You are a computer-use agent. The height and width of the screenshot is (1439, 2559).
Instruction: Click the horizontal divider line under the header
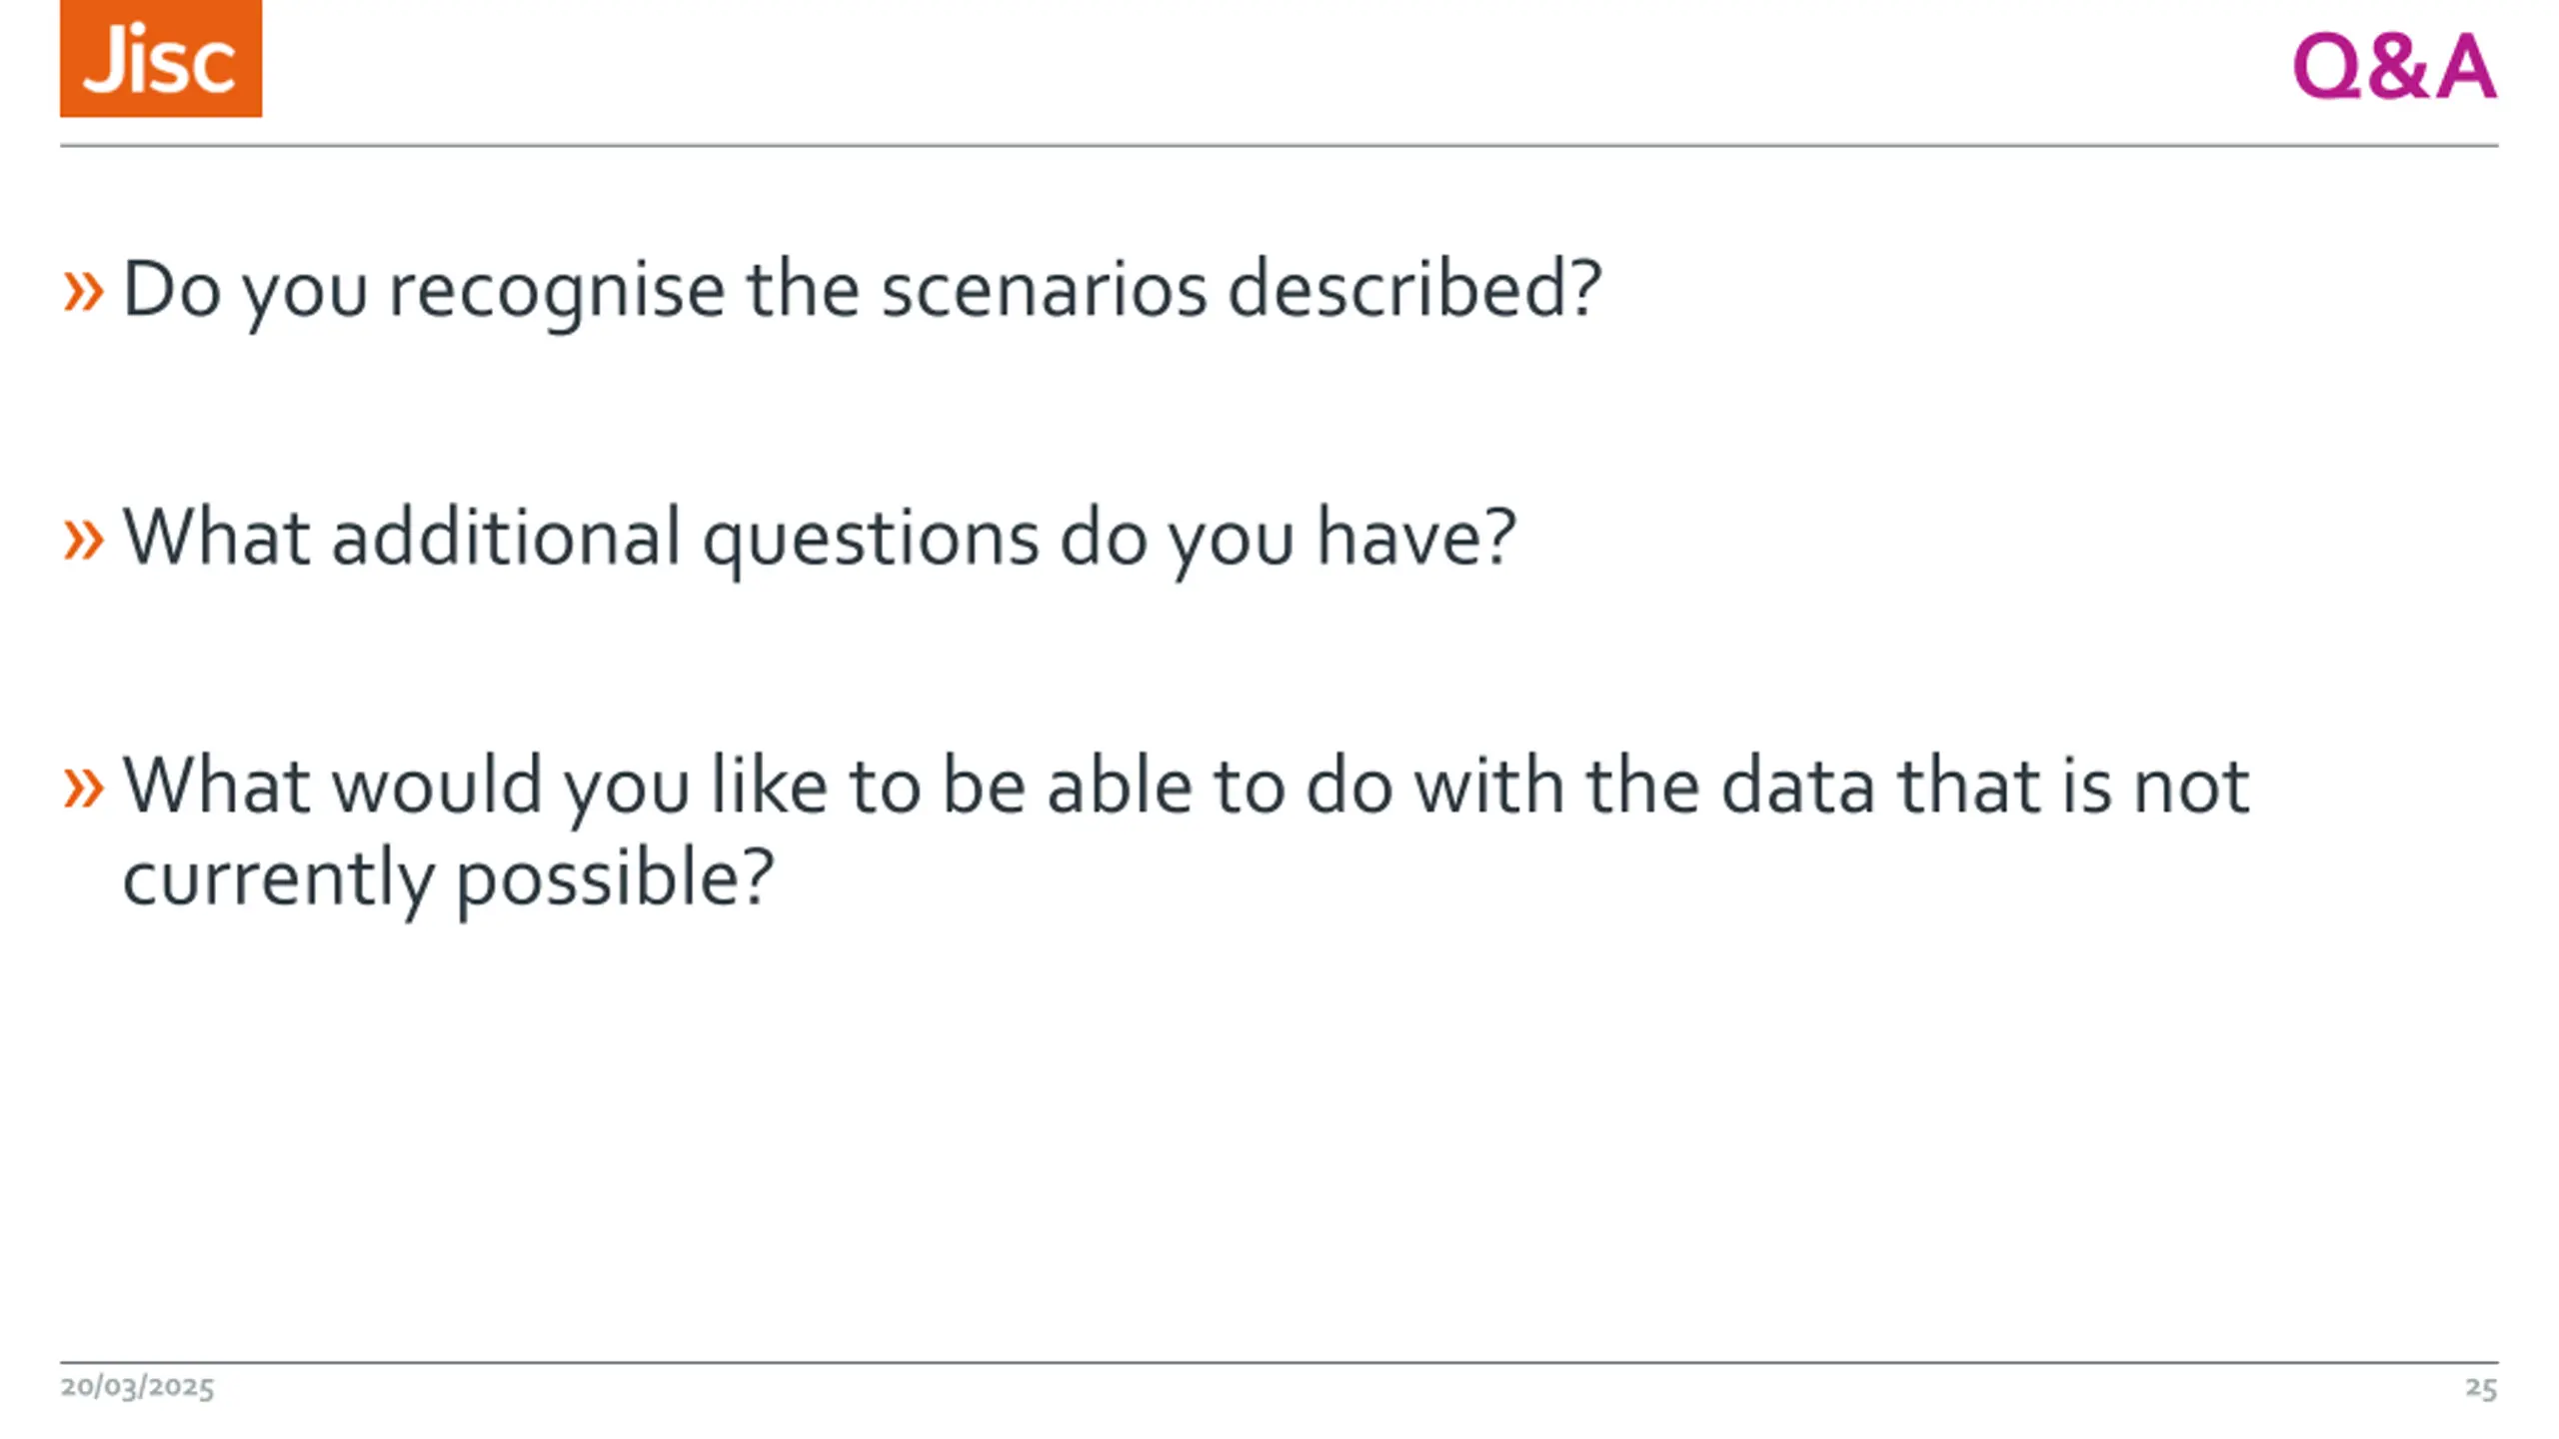1279,146
